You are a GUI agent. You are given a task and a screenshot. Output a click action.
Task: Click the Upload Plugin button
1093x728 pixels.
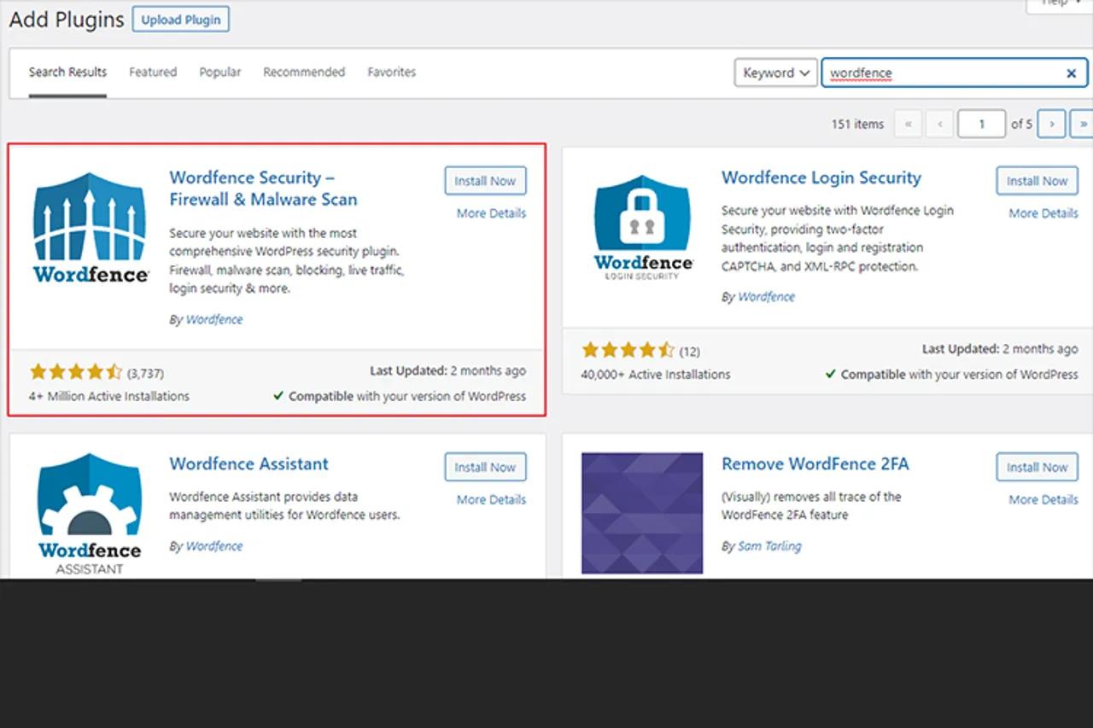click(x=180, y=20)
